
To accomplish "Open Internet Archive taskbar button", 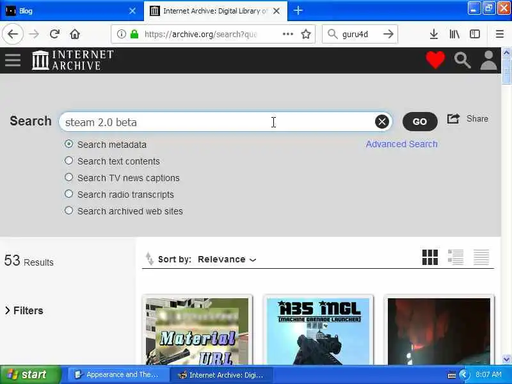I will click(221, 374).
